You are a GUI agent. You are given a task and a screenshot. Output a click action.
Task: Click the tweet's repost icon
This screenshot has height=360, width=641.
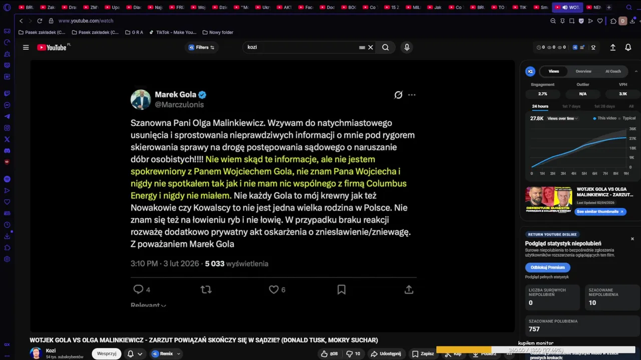pos(206,289)
